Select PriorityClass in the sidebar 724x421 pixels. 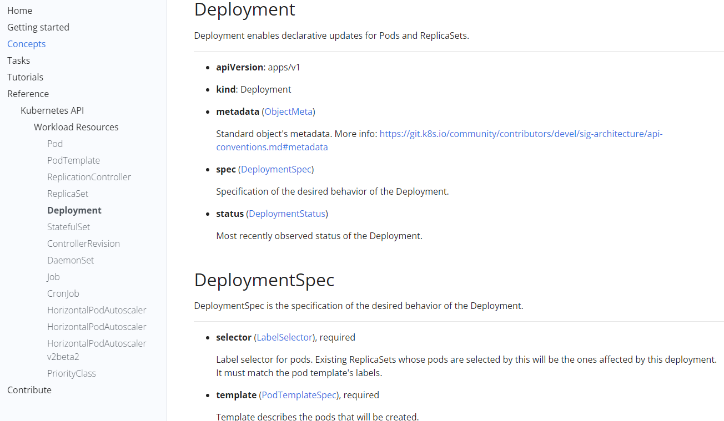(x=71, y=373)
